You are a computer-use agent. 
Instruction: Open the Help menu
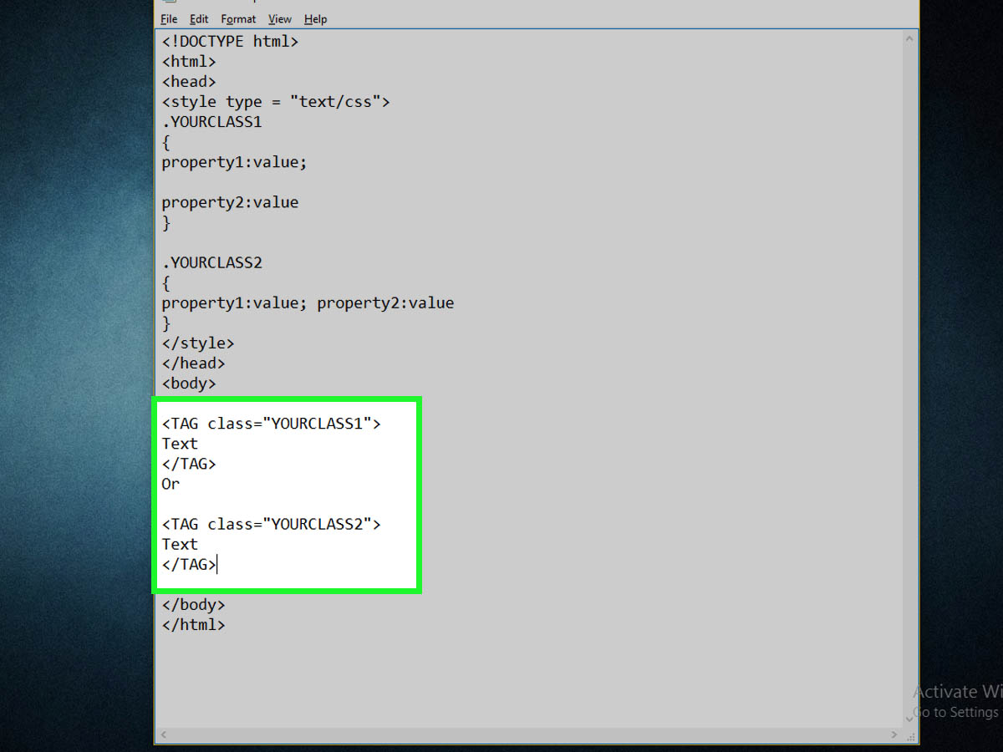(315, 19)
